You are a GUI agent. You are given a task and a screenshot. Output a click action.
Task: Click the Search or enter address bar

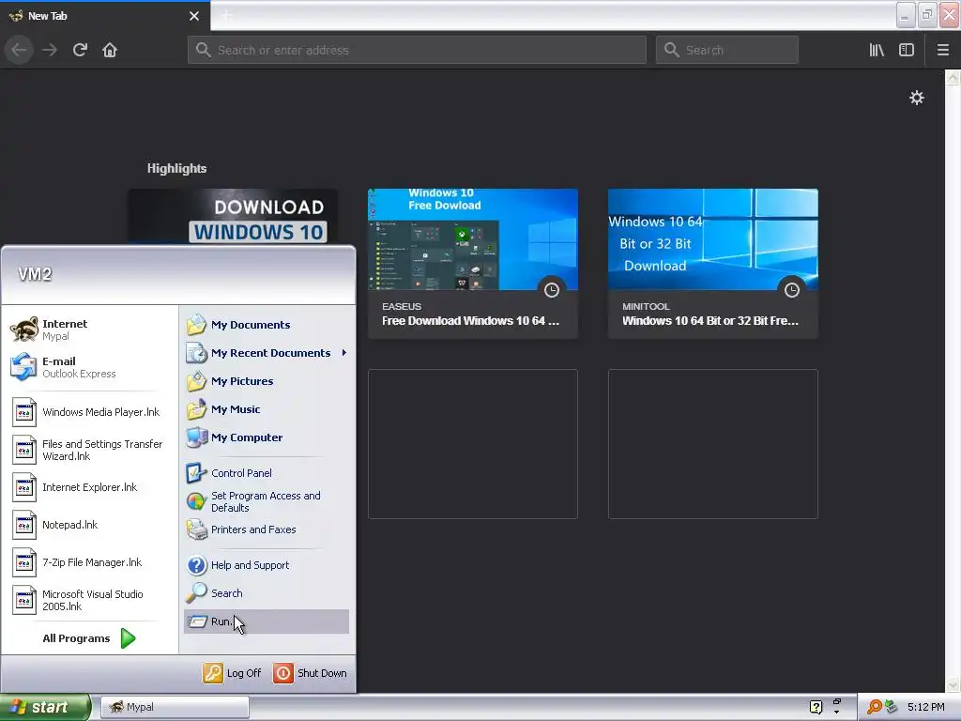tap(417, 50)
